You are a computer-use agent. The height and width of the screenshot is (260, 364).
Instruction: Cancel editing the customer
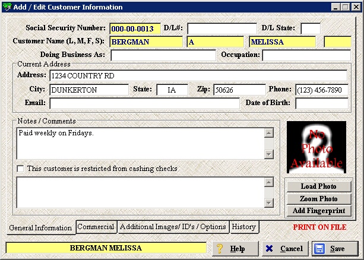coord(285,249)
